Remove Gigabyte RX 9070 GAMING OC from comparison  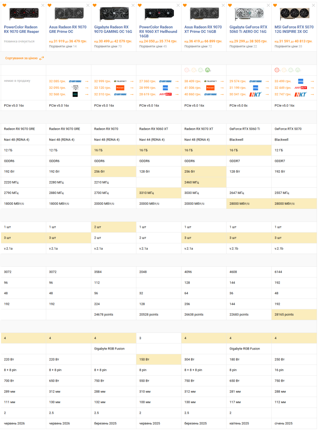click(x=133, y=5)
